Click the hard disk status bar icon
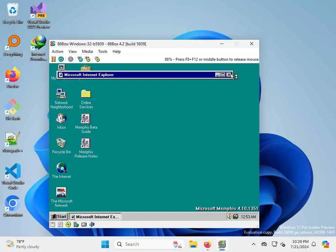The image size is (336, 252). 84,224
